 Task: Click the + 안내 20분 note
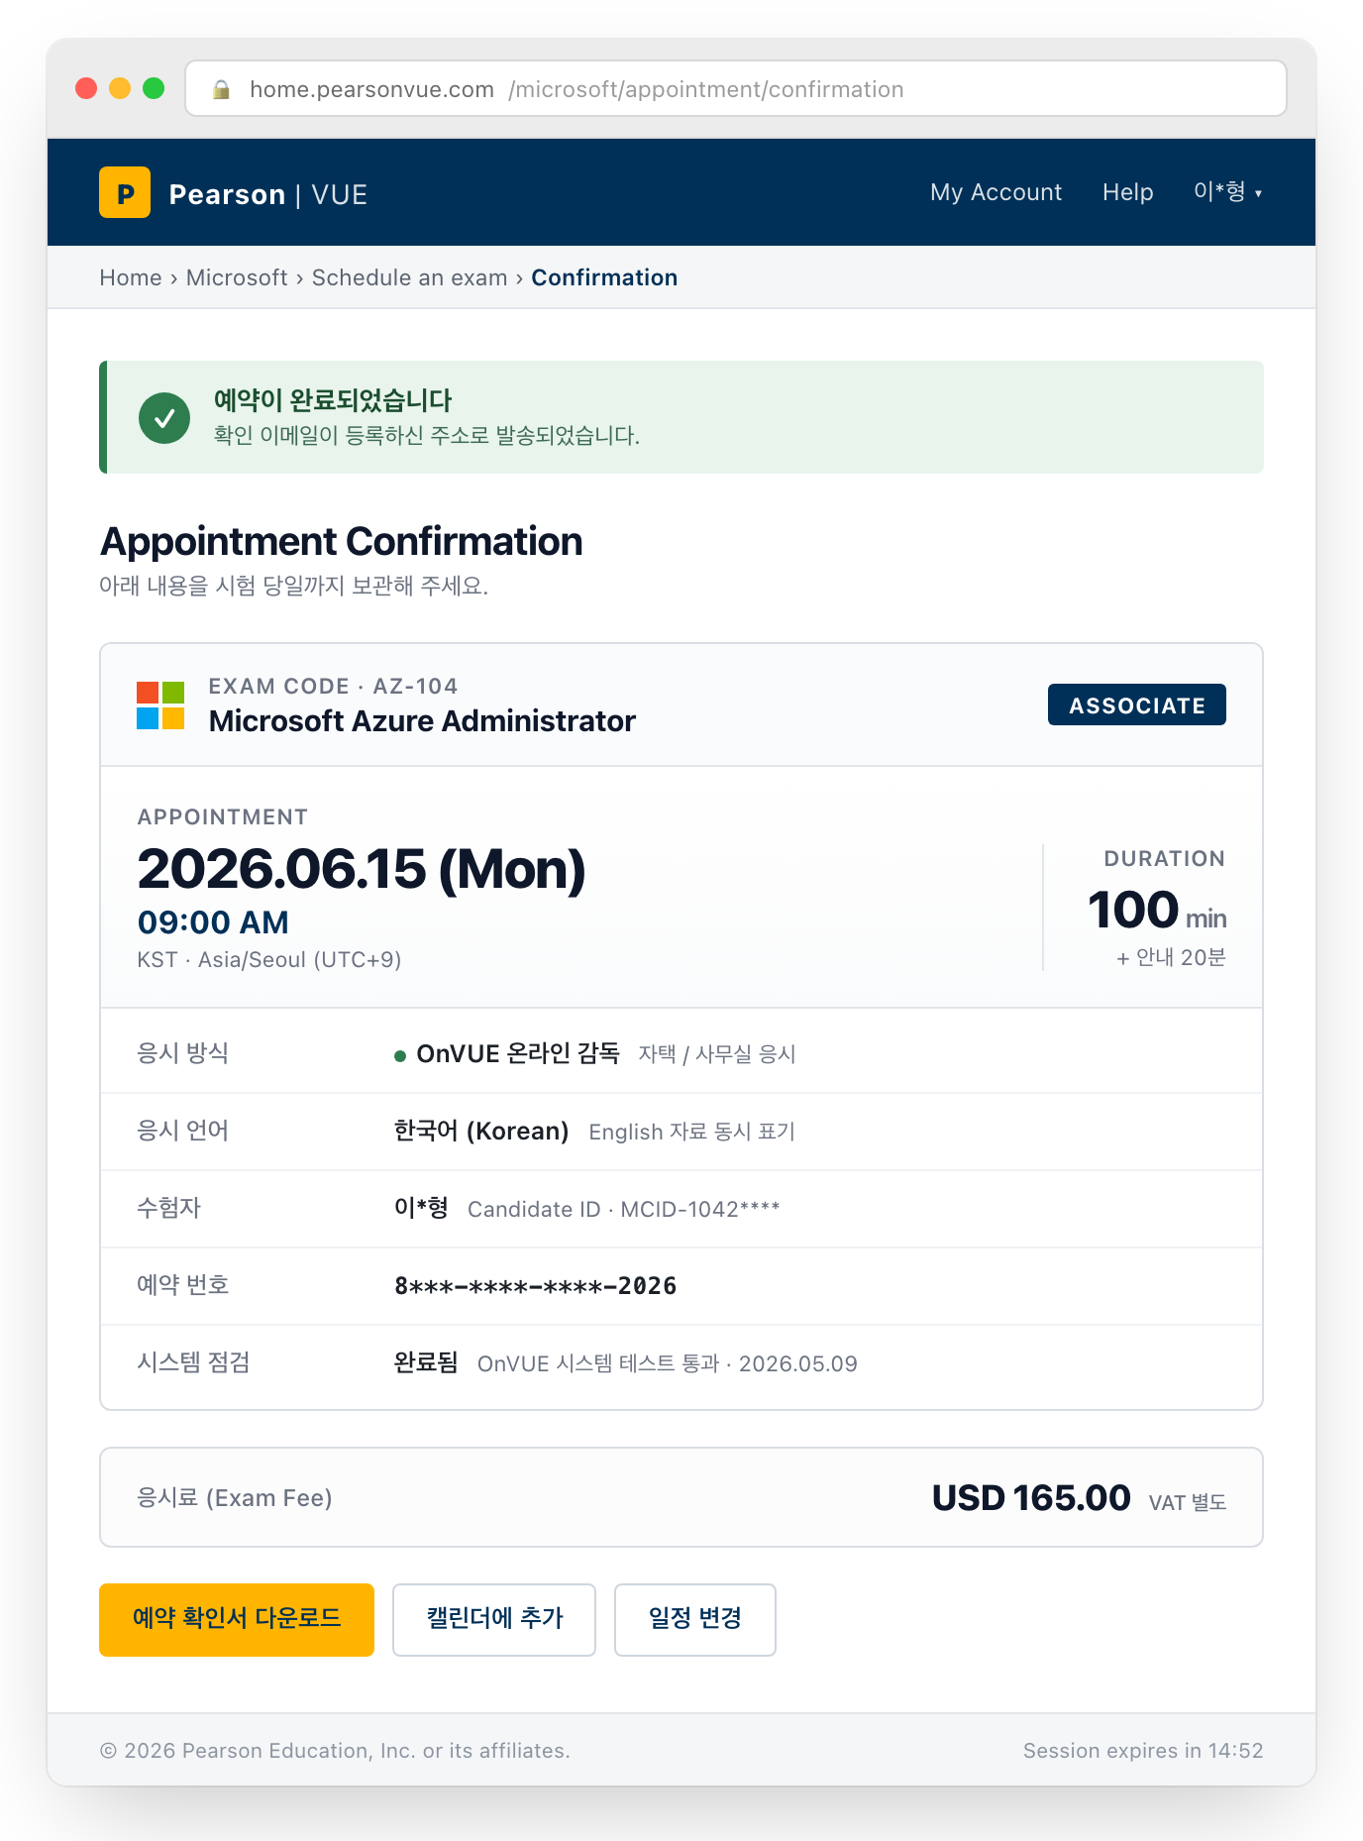[x=1171, y=957]
